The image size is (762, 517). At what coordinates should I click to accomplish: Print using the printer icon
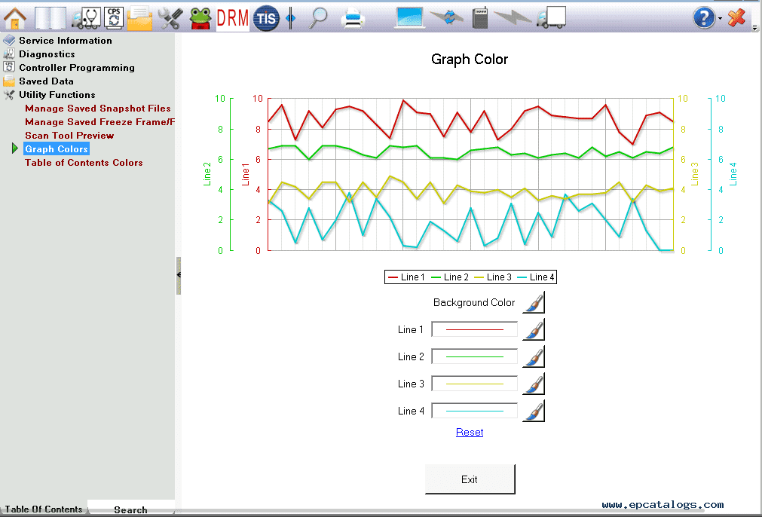tap(352, 18)
